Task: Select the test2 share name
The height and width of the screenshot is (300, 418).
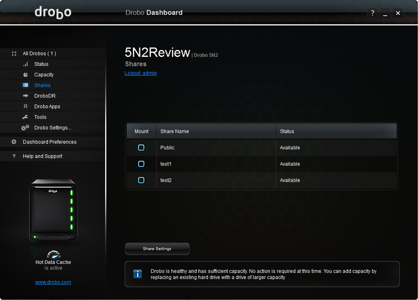Action: tap(166, 181)
